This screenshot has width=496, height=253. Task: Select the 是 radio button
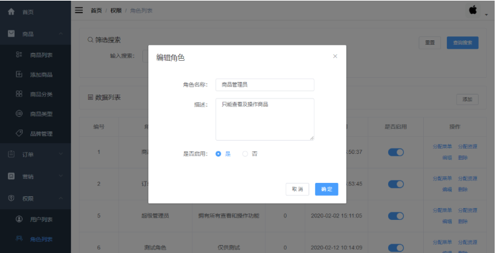click(219, 154)
